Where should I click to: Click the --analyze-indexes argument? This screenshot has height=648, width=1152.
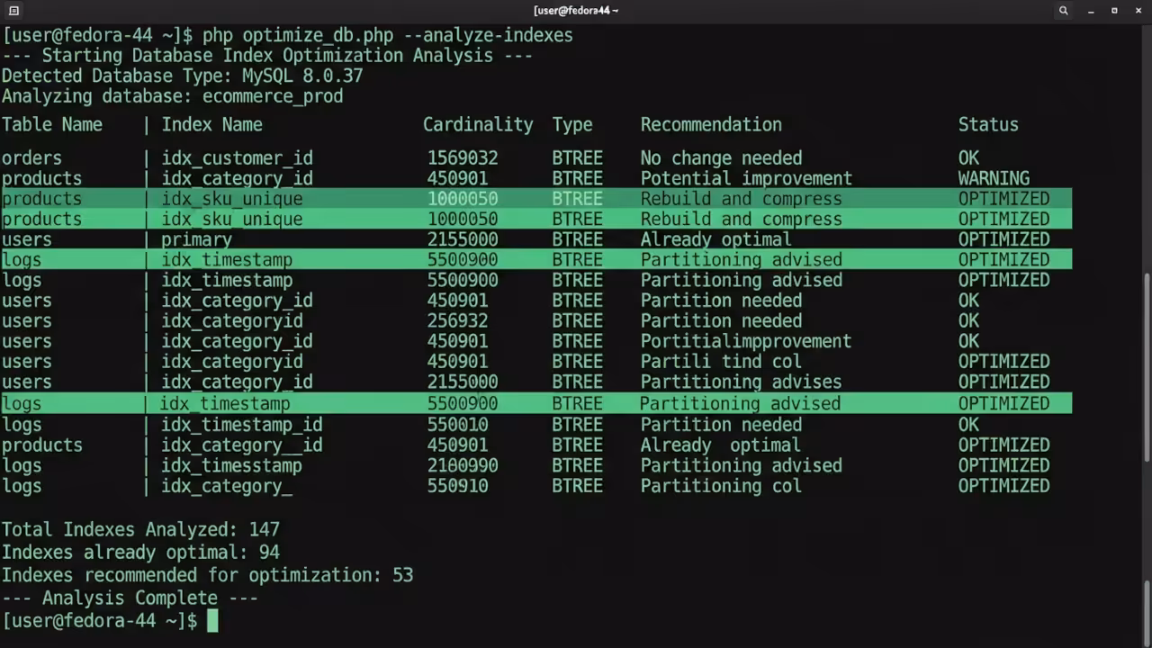[x=488, y=35]
